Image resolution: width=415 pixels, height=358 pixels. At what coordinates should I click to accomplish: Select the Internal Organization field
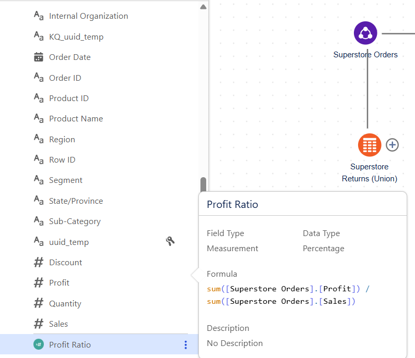coord(88,16)
